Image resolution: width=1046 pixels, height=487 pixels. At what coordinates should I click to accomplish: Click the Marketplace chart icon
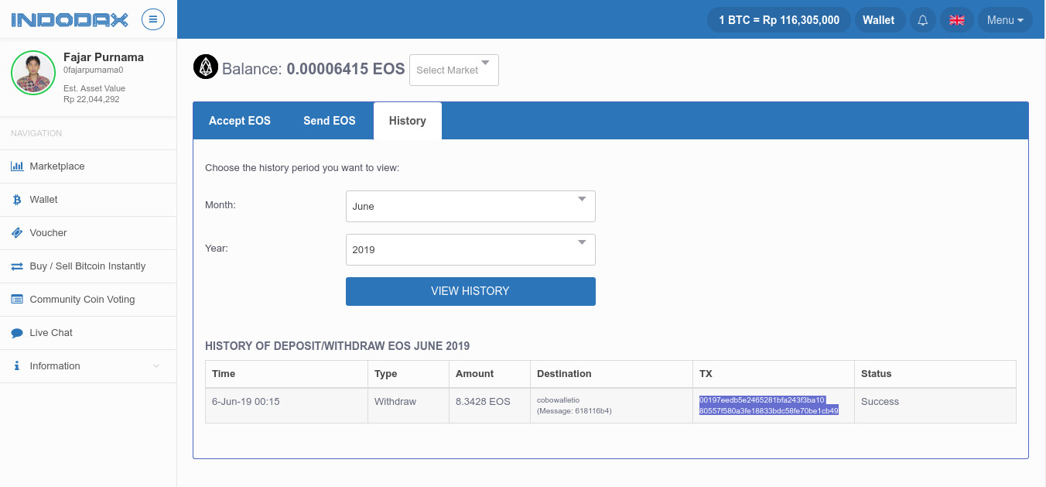pos(17,166)
